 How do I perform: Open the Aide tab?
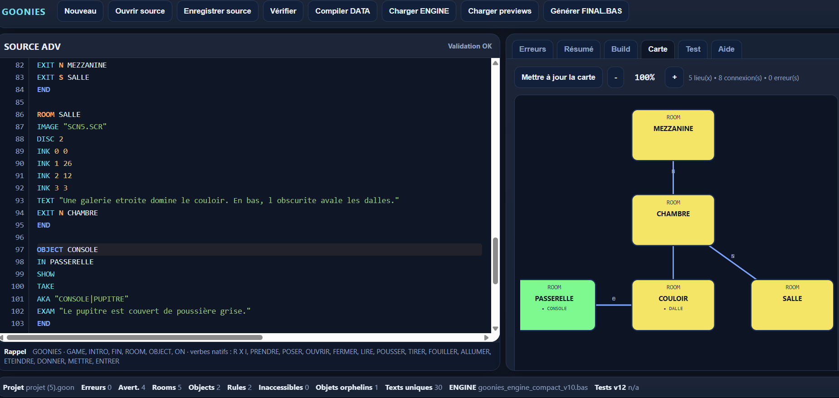(726, 49)
